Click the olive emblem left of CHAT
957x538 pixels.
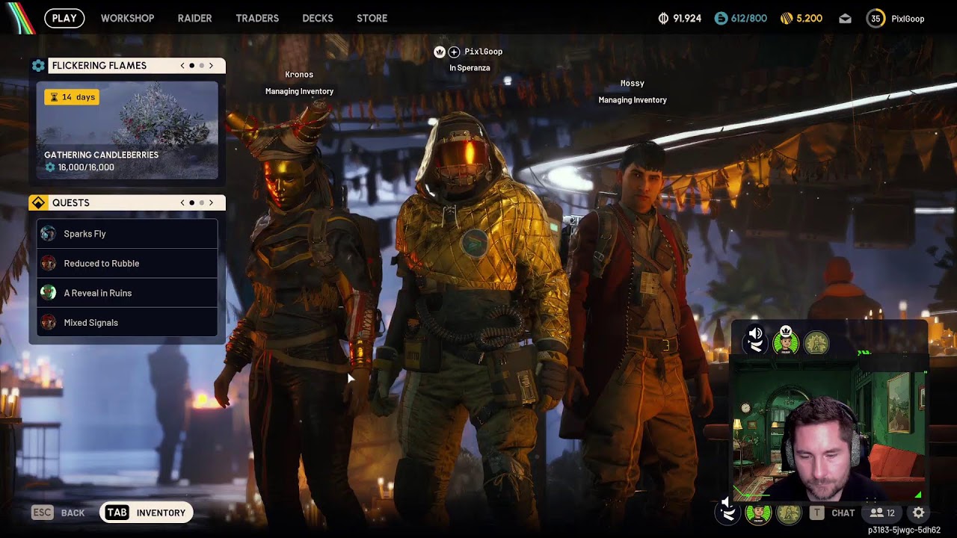click(789, 513)
